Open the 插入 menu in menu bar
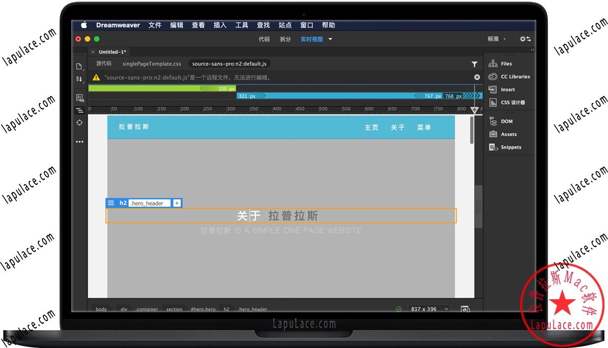This screenshot has width=608, height=348. 220,25
